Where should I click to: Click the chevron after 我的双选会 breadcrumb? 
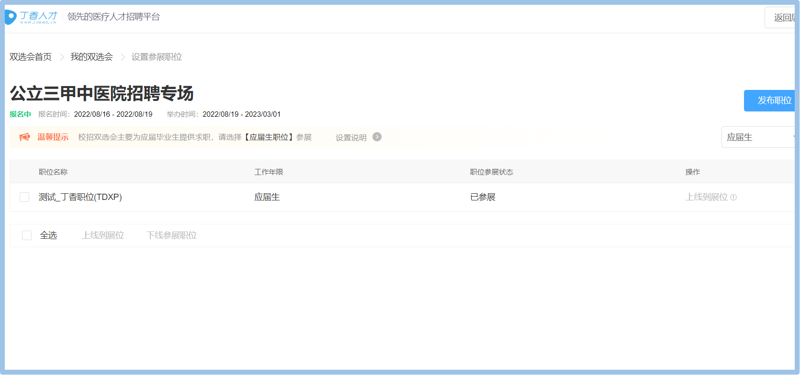point(123,57)
